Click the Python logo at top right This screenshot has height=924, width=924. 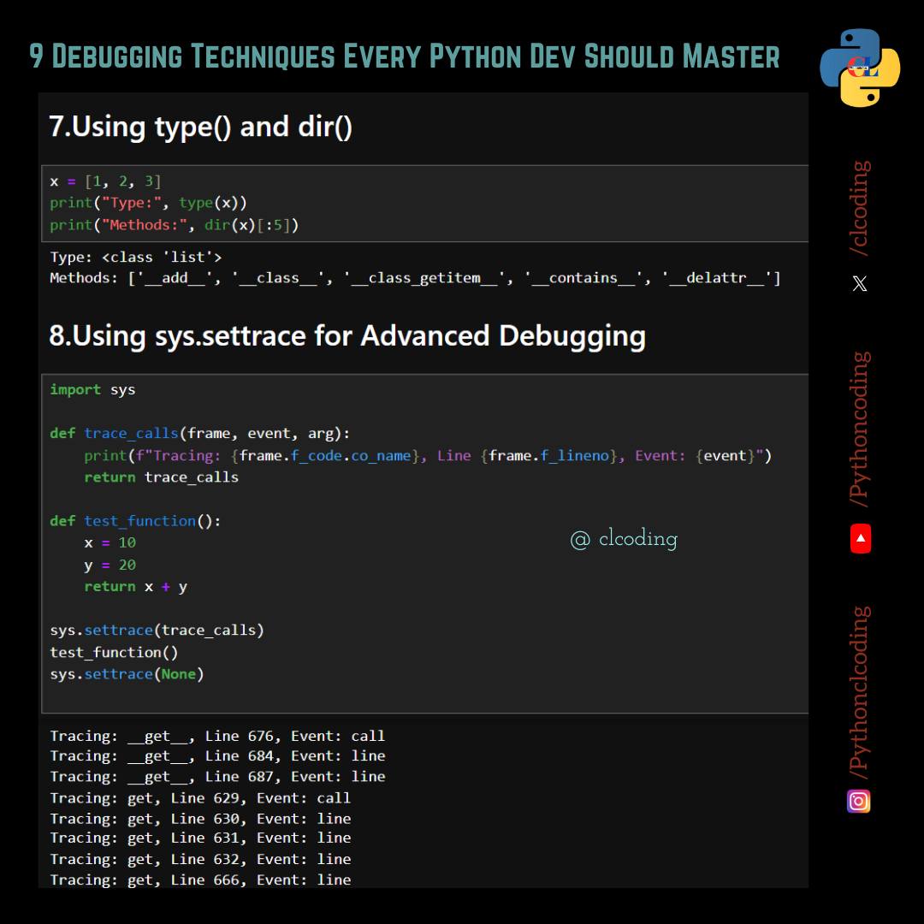[x=860, y=68]
